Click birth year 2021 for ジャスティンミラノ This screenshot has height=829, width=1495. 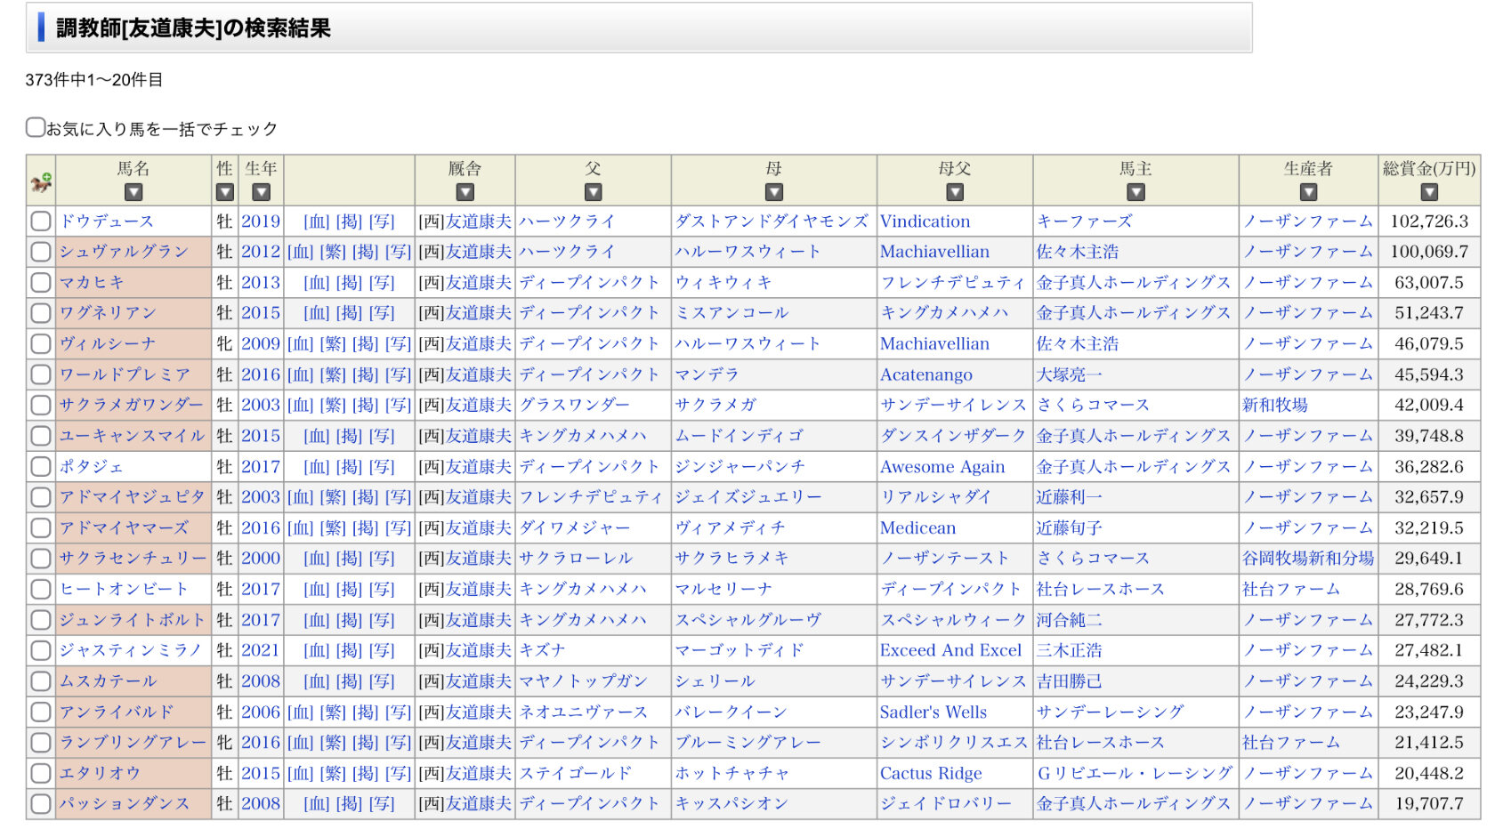261,651
